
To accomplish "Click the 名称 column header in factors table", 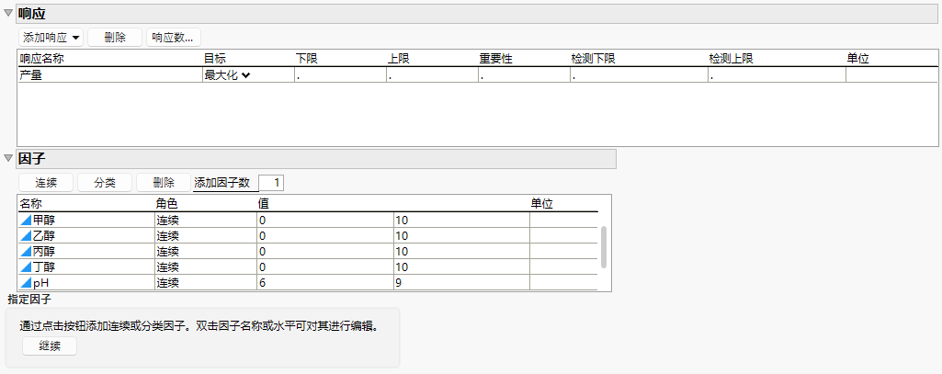I will [30, 203].
